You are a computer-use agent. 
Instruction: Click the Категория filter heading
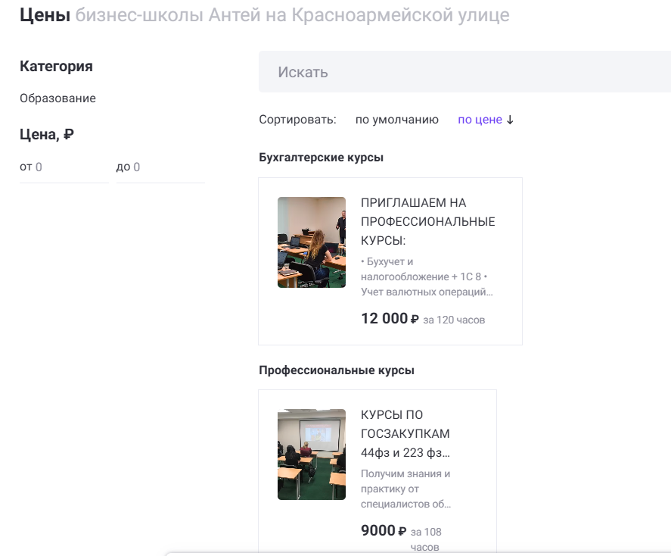click(56, 66)
